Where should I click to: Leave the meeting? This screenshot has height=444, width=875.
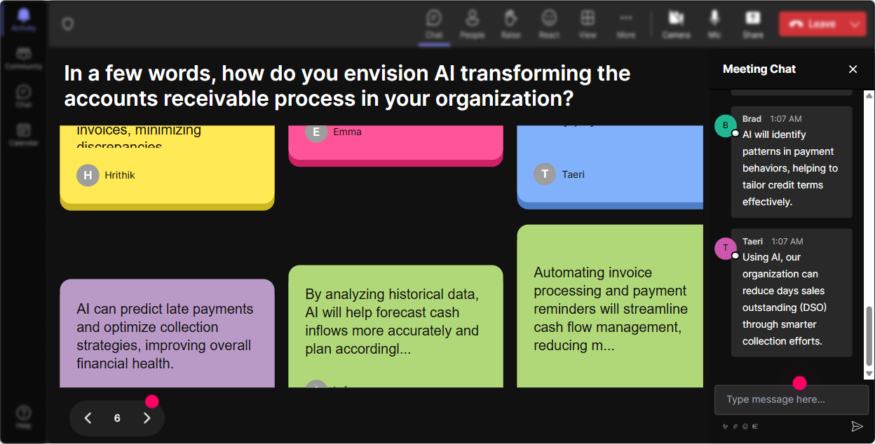pyautogui.click(x=812, y=24)
